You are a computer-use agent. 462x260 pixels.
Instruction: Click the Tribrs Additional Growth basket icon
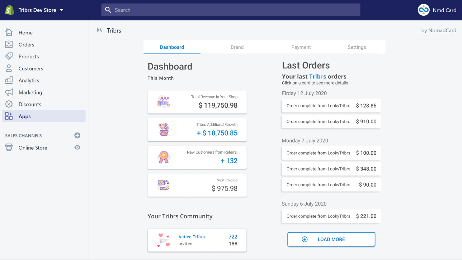164,130
